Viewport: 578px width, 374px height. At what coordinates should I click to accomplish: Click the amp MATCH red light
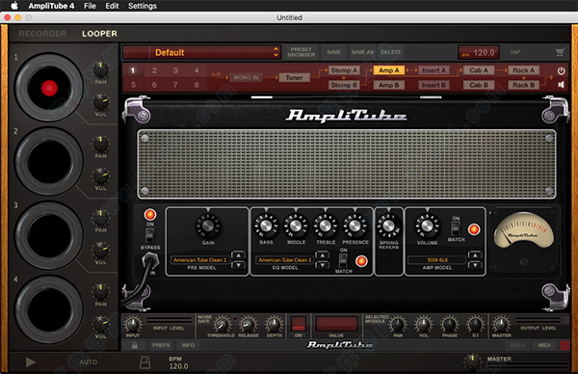click(474, 229)
